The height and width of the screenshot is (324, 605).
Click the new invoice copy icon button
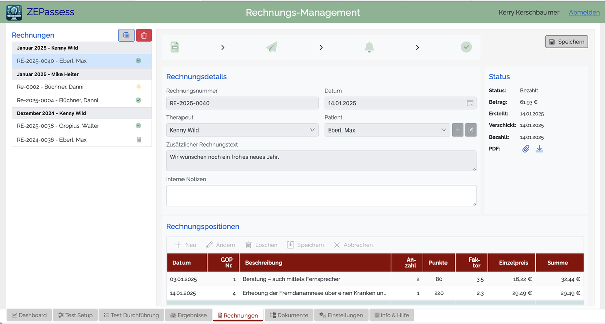pos(126,35)
